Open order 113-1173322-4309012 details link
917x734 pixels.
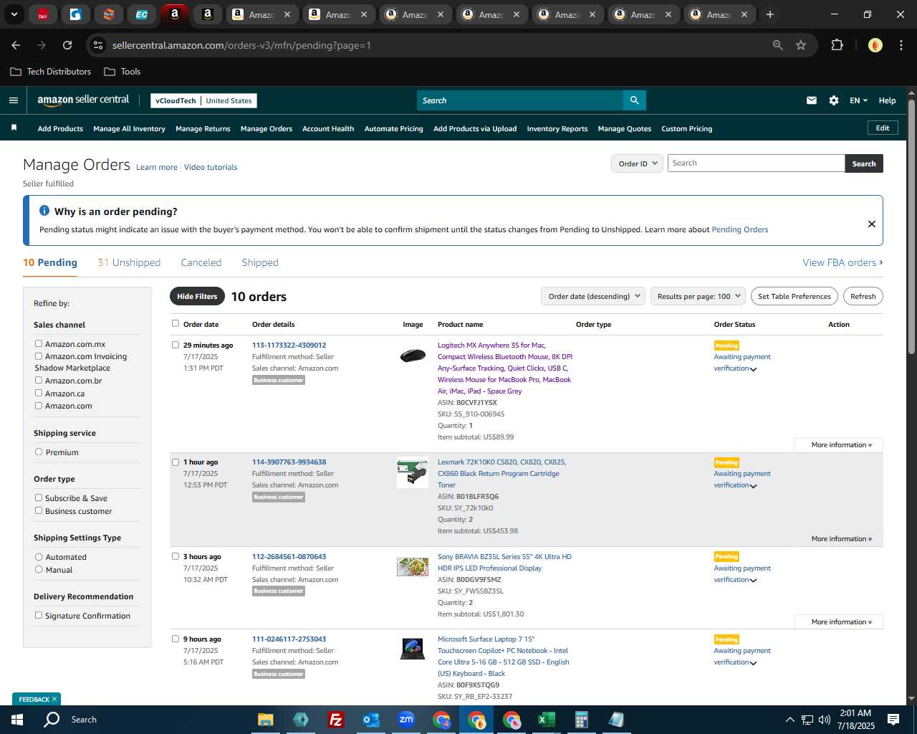[x=289, y=345]
